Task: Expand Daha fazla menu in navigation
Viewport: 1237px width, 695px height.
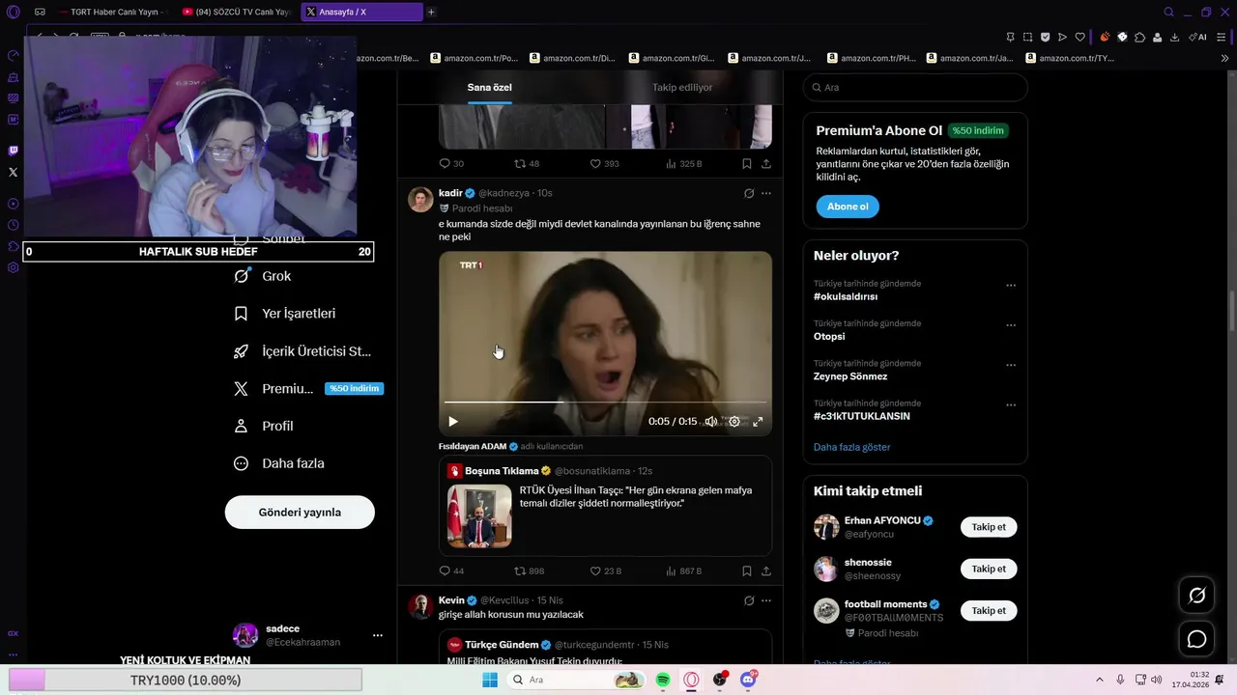Action: [x=279, y=463]
